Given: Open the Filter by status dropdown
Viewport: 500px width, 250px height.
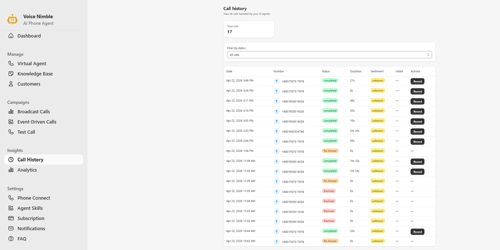Looking at the screenshot, I should tap(329, 55).
